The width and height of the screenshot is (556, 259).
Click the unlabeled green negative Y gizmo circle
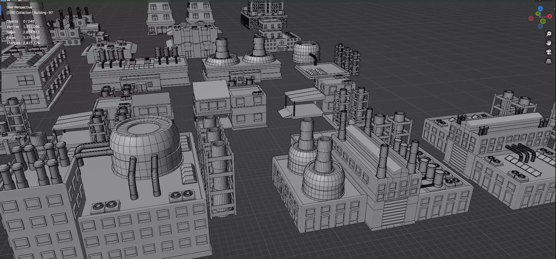[543, 21]
